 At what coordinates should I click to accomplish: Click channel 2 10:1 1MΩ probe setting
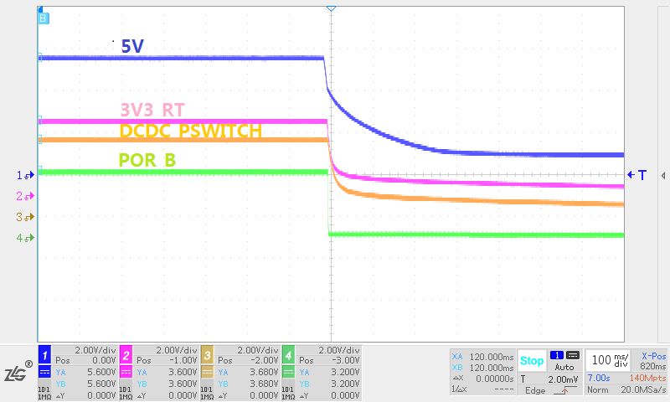[126, 393]
